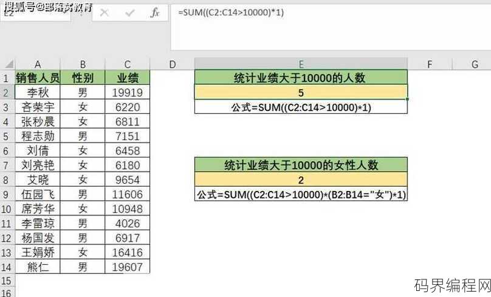Select the cell containing 李秋
The width and height of the screenshot is (491, 297).
[38, 93]
